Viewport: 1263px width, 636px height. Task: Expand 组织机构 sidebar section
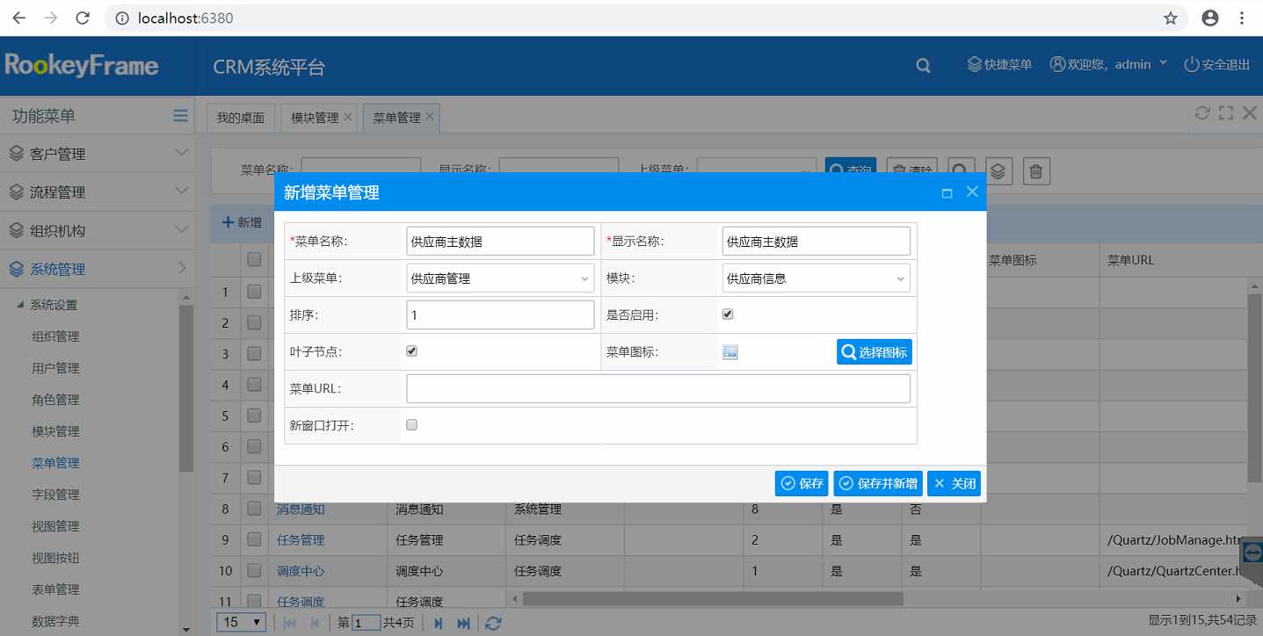[x=97, y=231]
